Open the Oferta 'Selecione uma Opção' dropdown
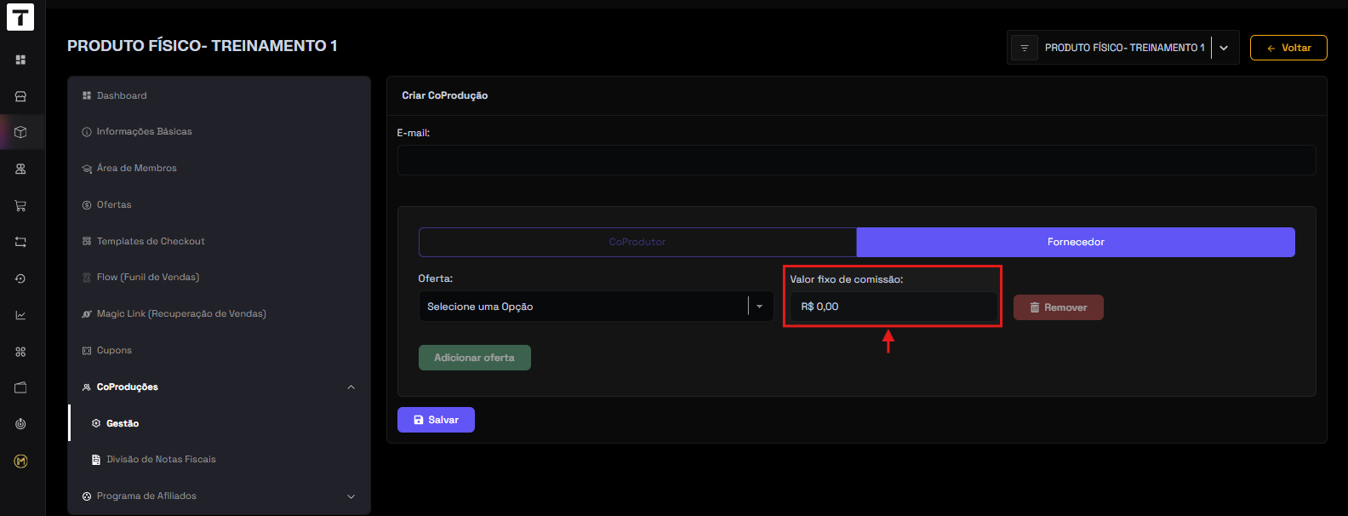Screen dimensions: 1348x516 pyautogui.click(x=595, y=307)
